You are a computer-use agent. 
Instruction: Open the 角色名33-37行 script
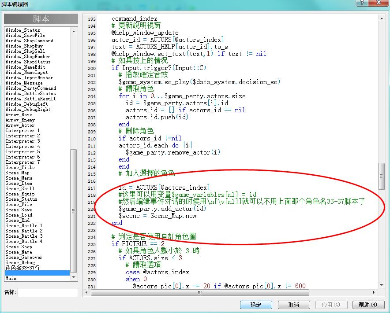pyautogui.click(x=22, y=268)
